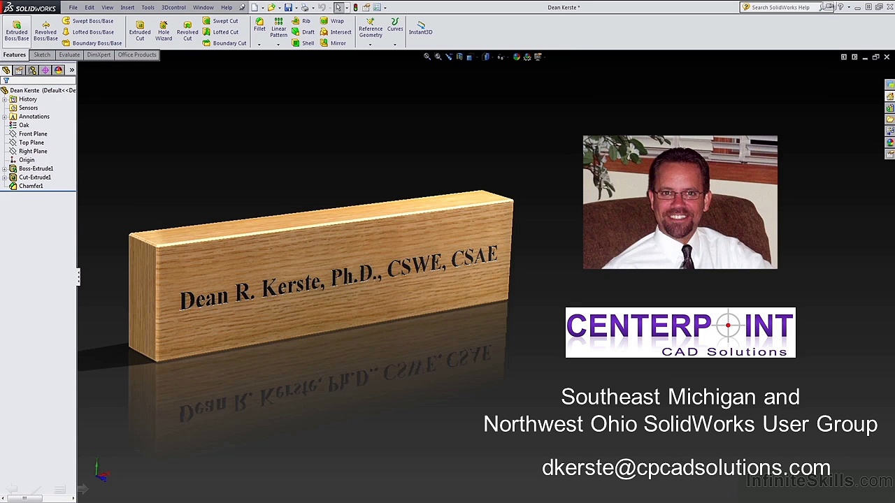Expand Cut-Extrude1 feature node
The height and width of the screenshot is (503, 895).
pyautogui.click(x=5, y=177)
